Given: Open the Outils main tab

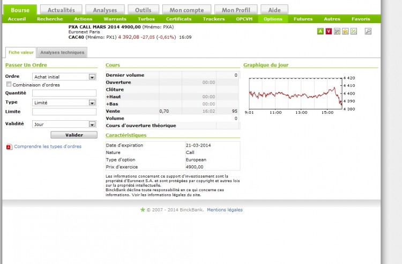Looking at the screenshot, I should [x=143, y=10].
